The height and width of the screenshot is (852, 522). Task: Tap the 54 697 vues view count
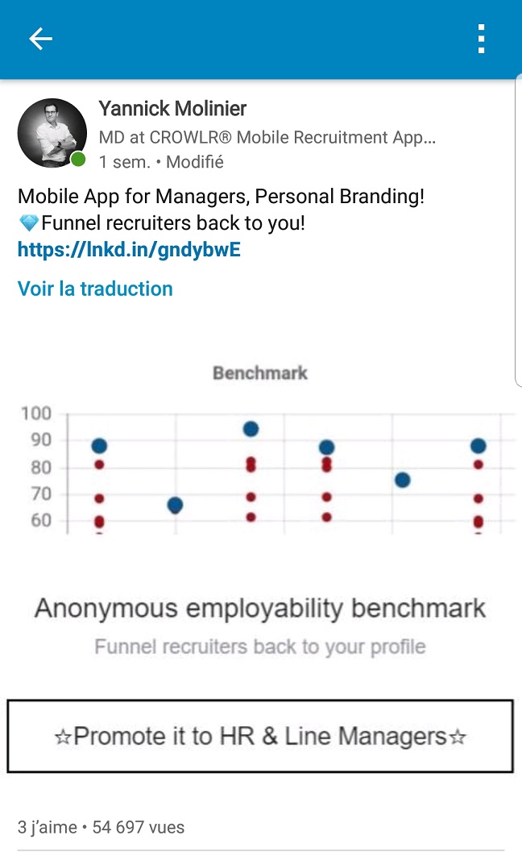click(139, 827)
